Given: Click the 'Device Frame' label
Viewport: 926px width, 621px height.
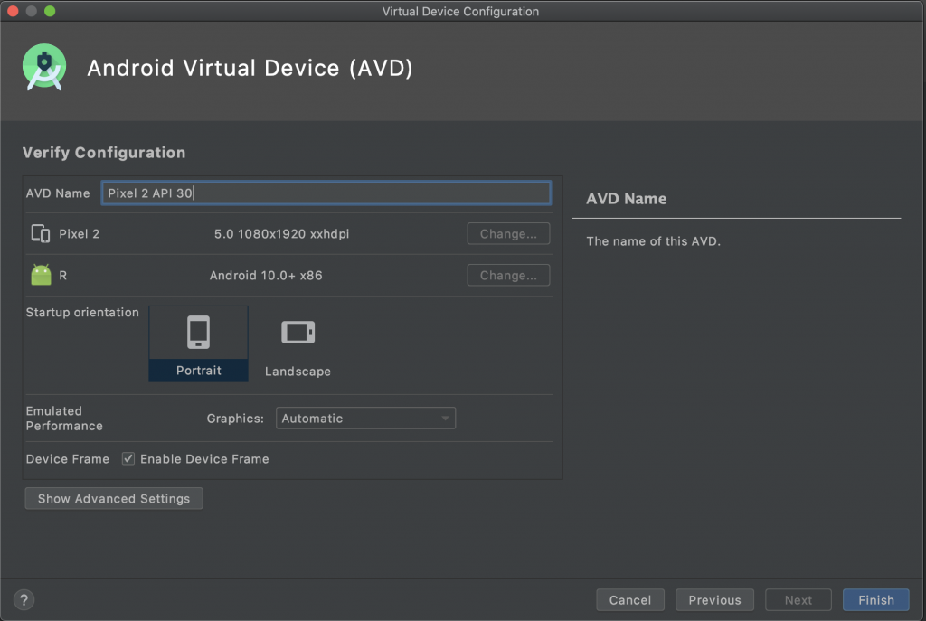Looking at the screenshot, I should coord(68,458).
